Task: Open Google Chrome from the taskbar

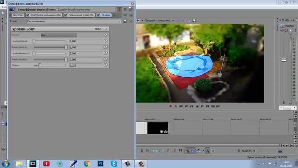Action: click(87, 164)
